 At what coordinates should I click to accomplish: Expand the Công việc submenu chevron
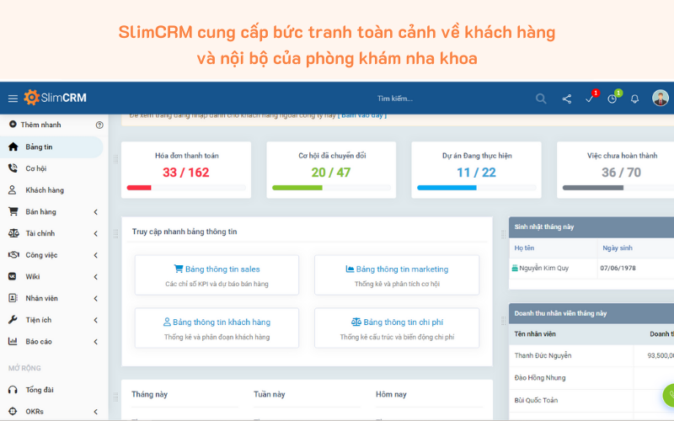point(95,255)
